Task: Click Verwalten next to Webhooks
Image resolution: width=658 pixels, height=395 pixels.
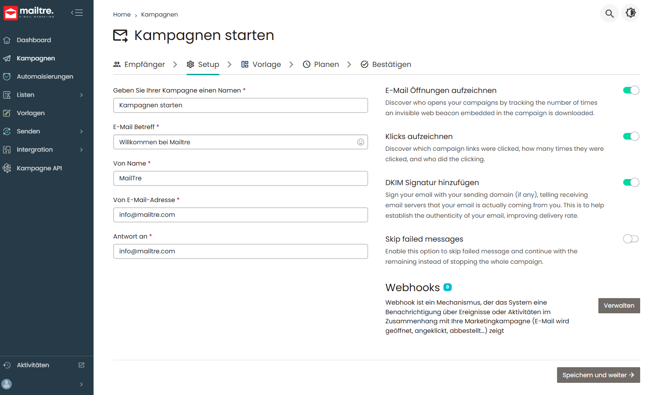Action: pos(619,305)
